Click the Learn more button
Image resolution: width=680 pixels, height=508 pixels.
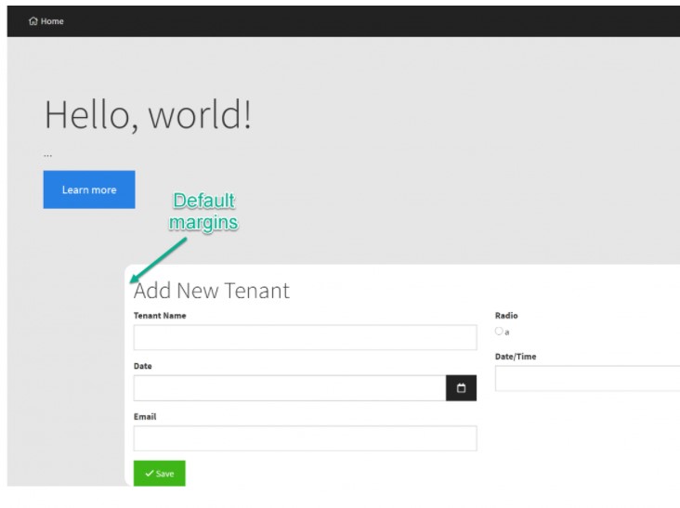[x=89, y=189]
